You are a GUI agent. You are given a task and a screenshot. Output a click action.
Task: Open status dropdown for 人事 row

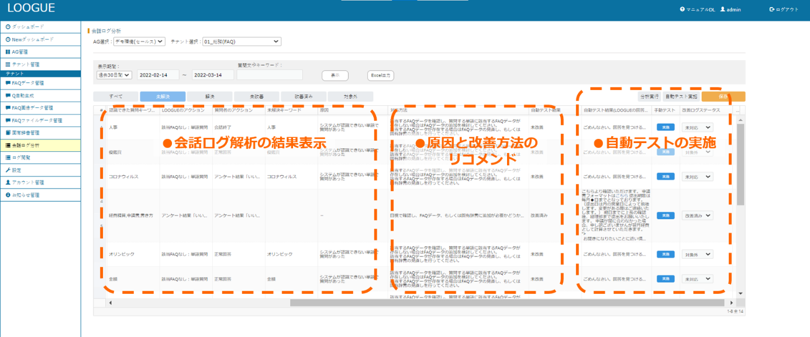tap(697, 127)
